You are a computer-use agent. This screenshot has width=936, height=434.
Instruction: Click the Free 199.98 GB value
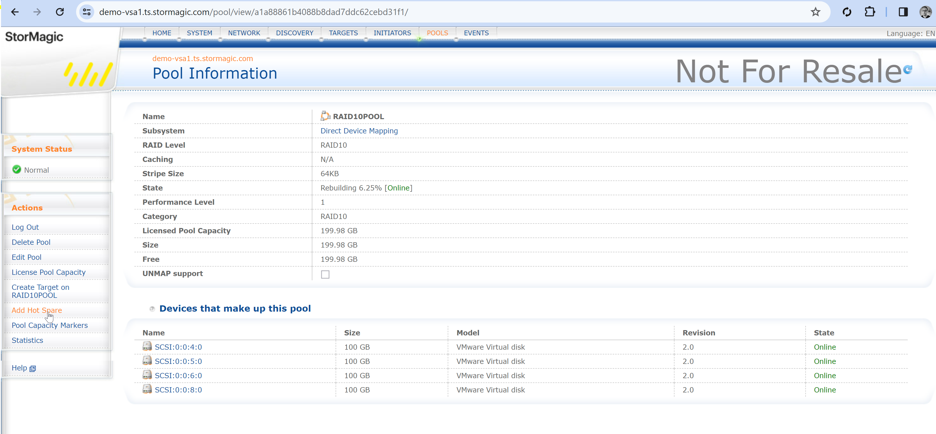(x=339, y=259)
